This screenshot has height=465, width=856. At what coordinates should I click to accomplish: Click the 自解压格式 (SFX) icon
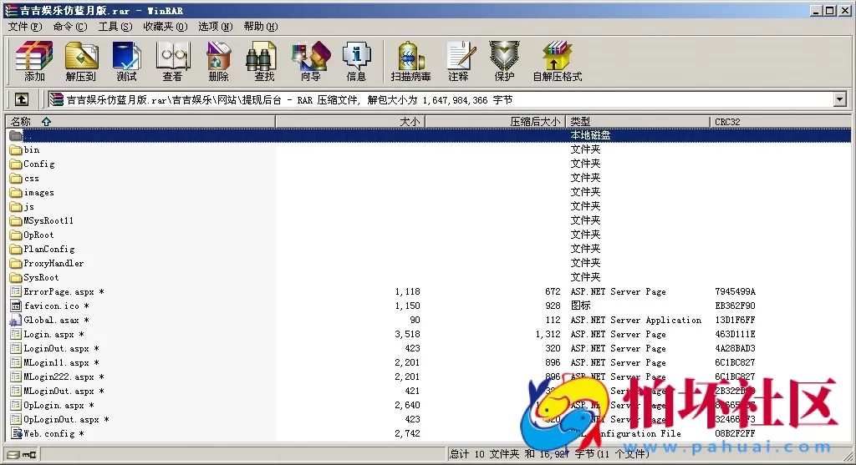[x=557, y=61]
